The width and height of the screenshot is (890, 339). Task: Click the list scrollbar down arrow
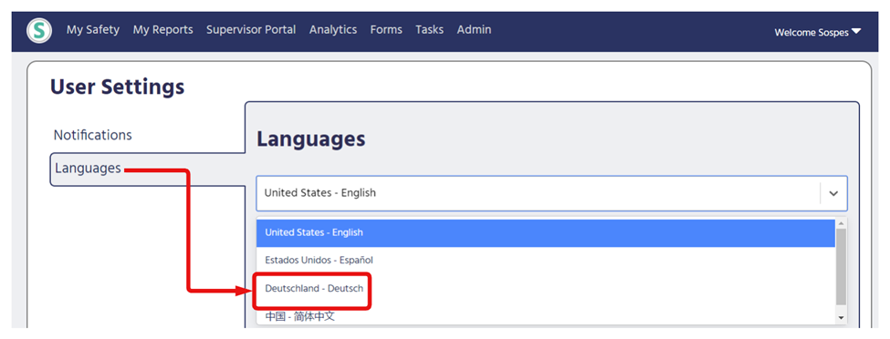tap(842, 318)
